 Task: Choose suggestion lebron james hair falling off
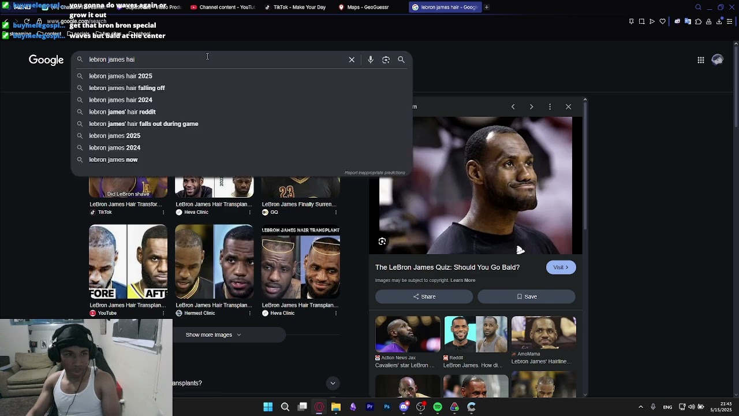coord(241,88)
